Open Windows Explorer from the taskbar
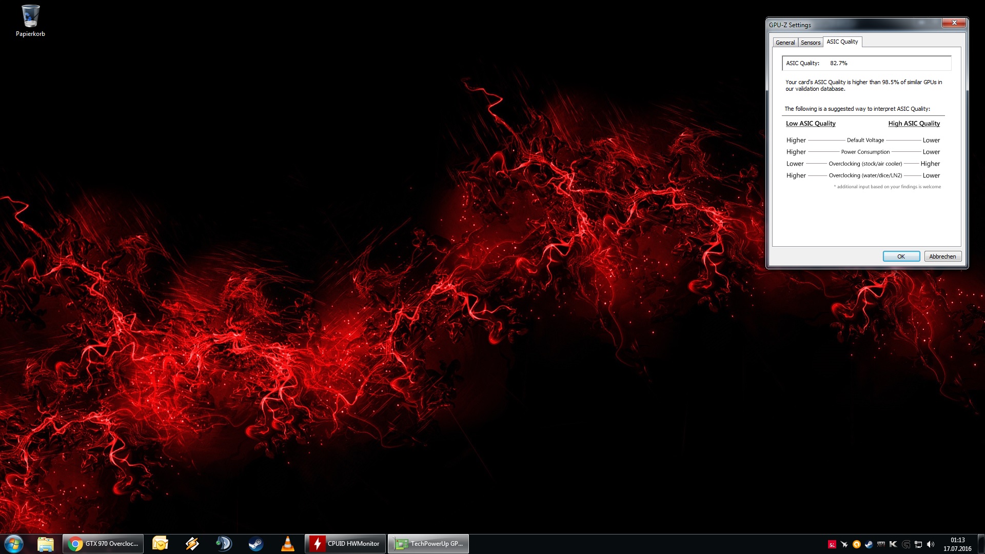 pos(46,544)
